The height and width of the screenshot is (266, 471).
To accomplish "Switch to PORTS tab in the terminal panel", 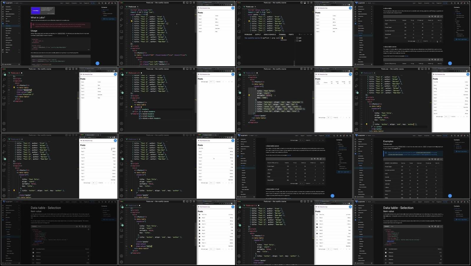I will pos(291,34).
